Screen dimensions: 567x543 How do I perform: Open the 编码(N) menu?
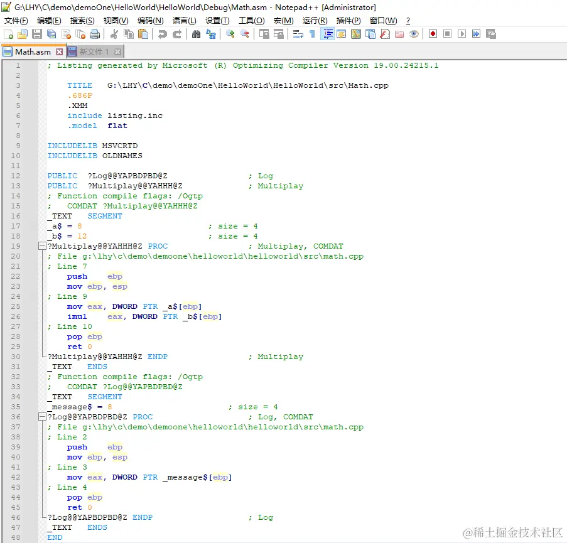[151, 21]
